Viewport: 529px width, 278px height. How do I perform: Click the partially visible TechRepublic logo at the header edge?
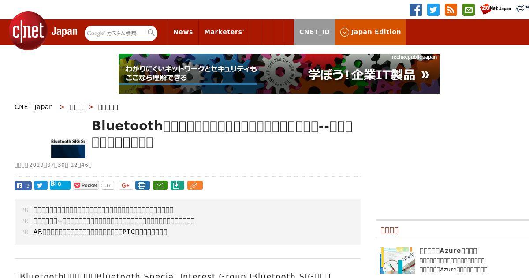click(522, 9)
